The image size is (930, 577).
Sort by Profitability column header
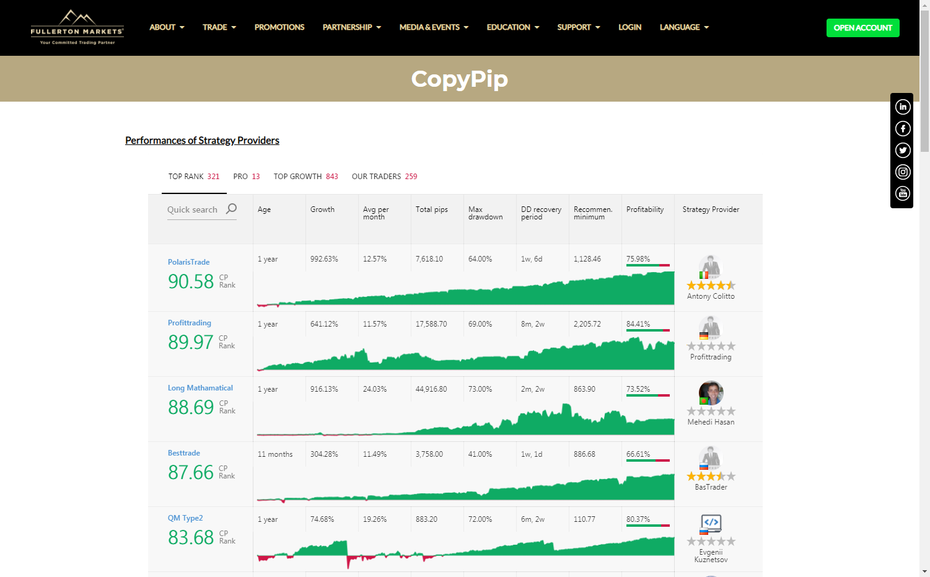pos(645,209)
